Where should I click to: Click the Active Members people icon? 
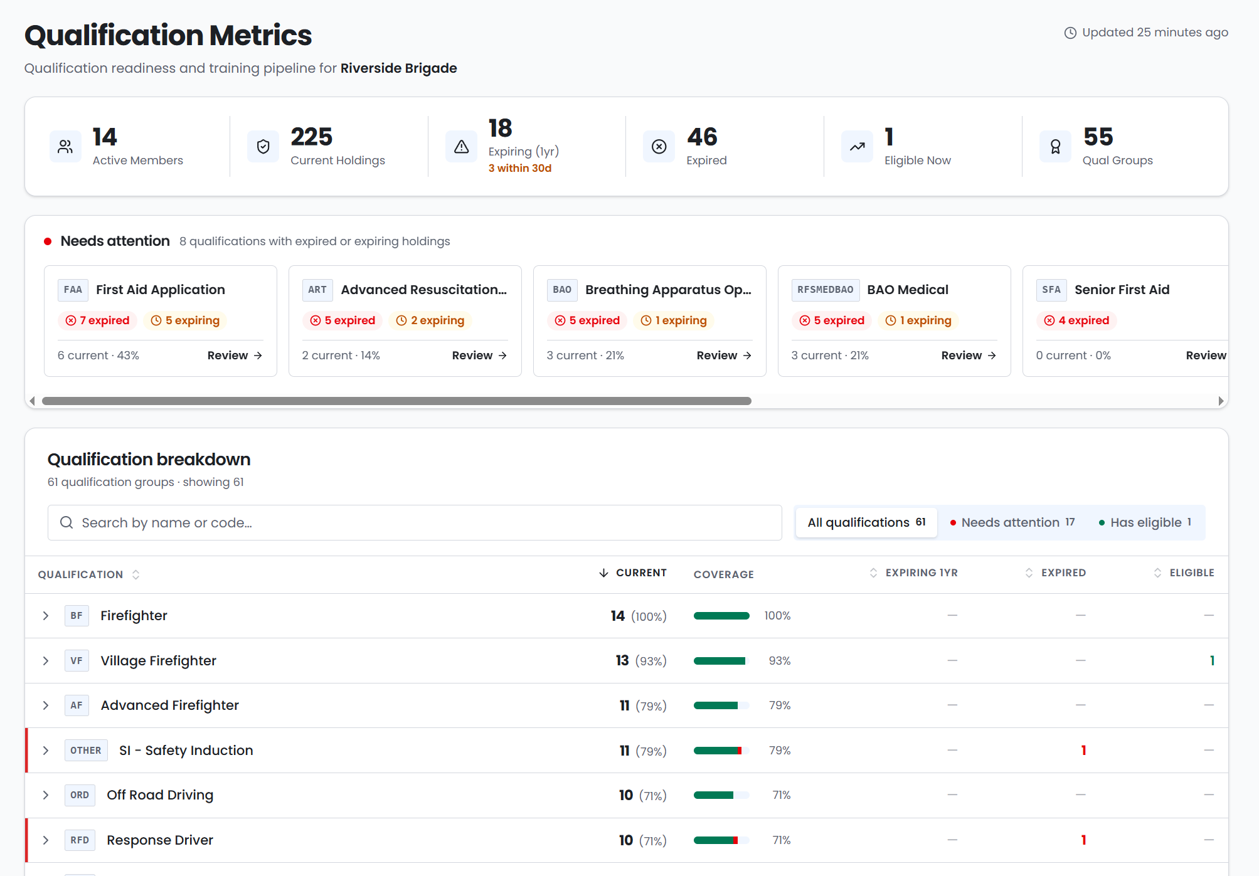pyautogui.click(x=65, y=147)
